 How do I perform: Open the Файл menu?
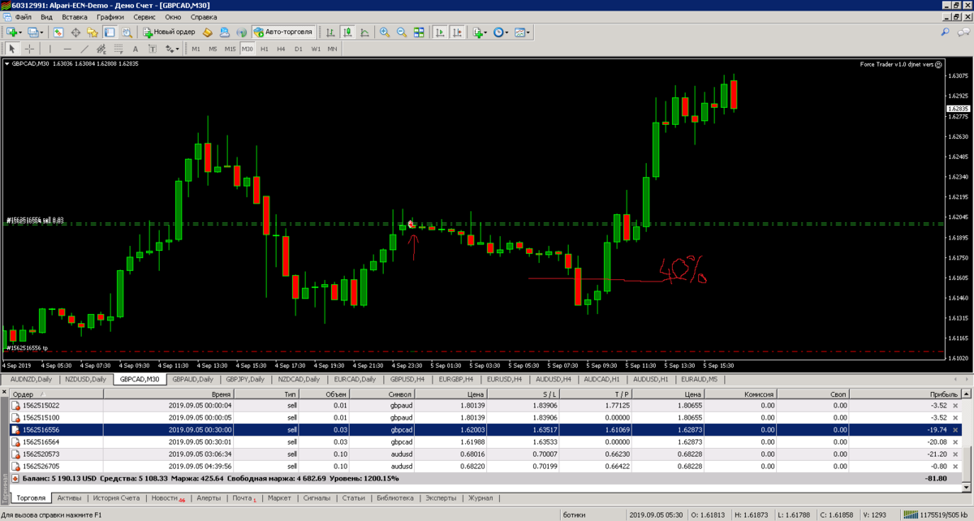[x=24, y=17]
